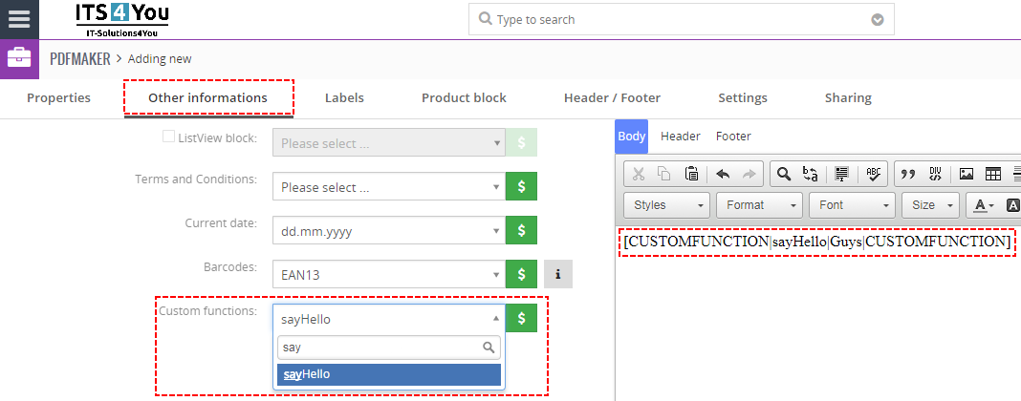This screenshot has width=1021, height=401.
Task: Switch to the Product block tab
Action: (464, 97)
